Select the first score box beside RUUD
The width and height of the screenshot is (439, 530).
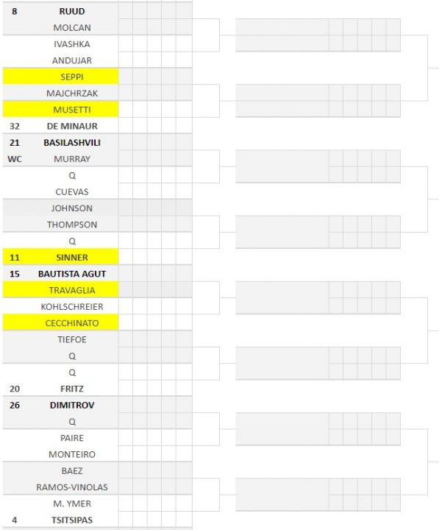126,11
